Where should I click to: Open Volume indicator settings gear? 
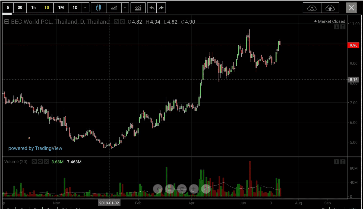[x=40, y=162]
